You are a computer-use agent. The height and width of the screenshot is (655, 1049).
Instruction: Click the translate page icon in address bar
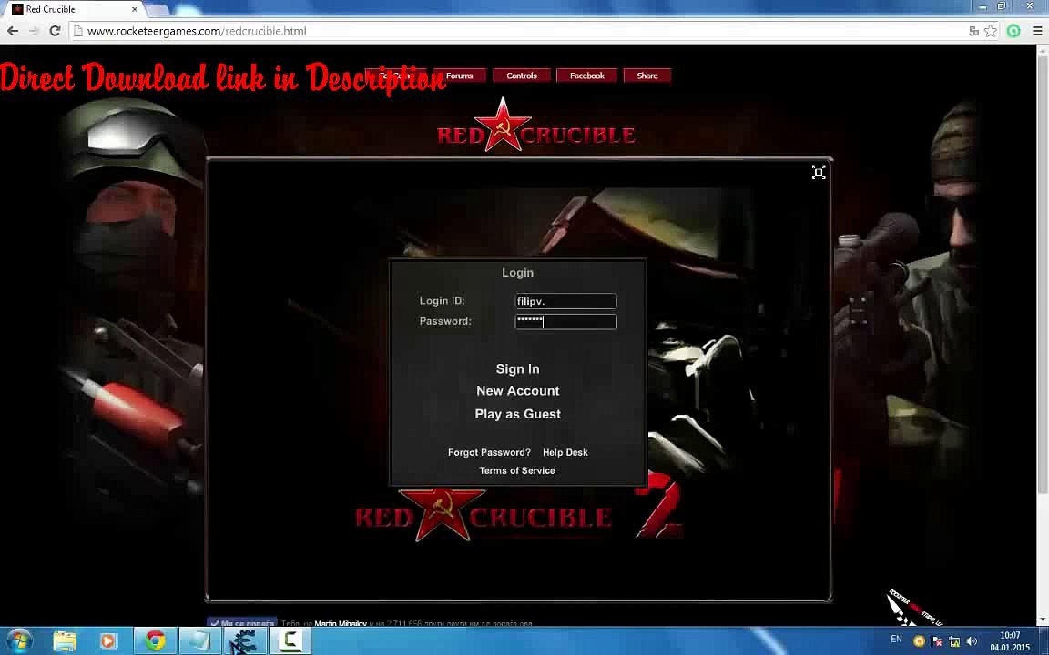(974, 31)
